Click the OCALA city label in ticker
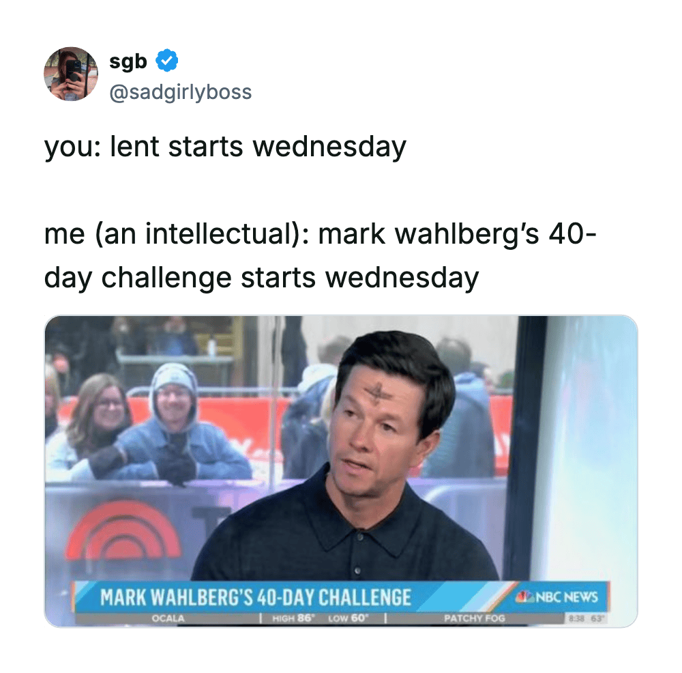The image size is (682, 673). [168, 618]
